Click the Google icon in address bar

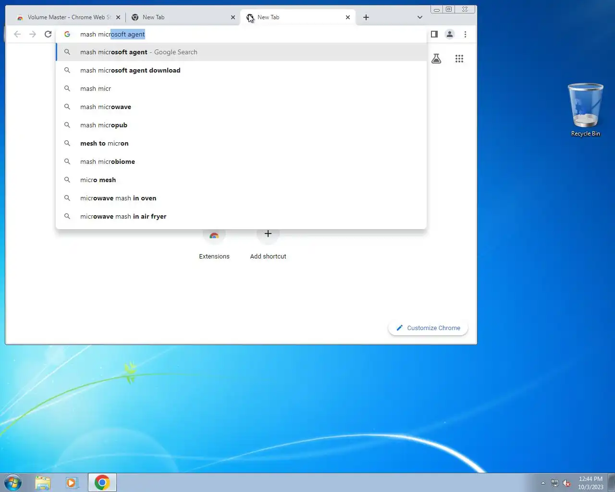pos(67,34)
